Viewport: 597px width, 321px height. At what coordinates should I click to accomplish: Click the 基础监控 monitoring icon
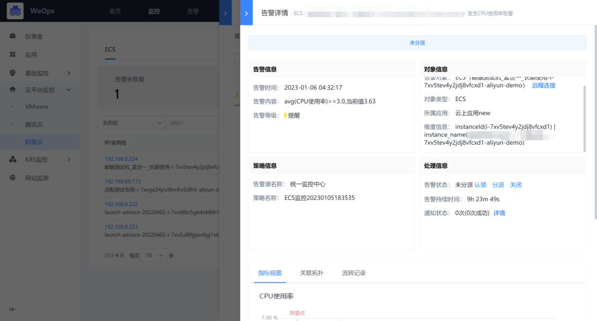(x=12, y=72)
